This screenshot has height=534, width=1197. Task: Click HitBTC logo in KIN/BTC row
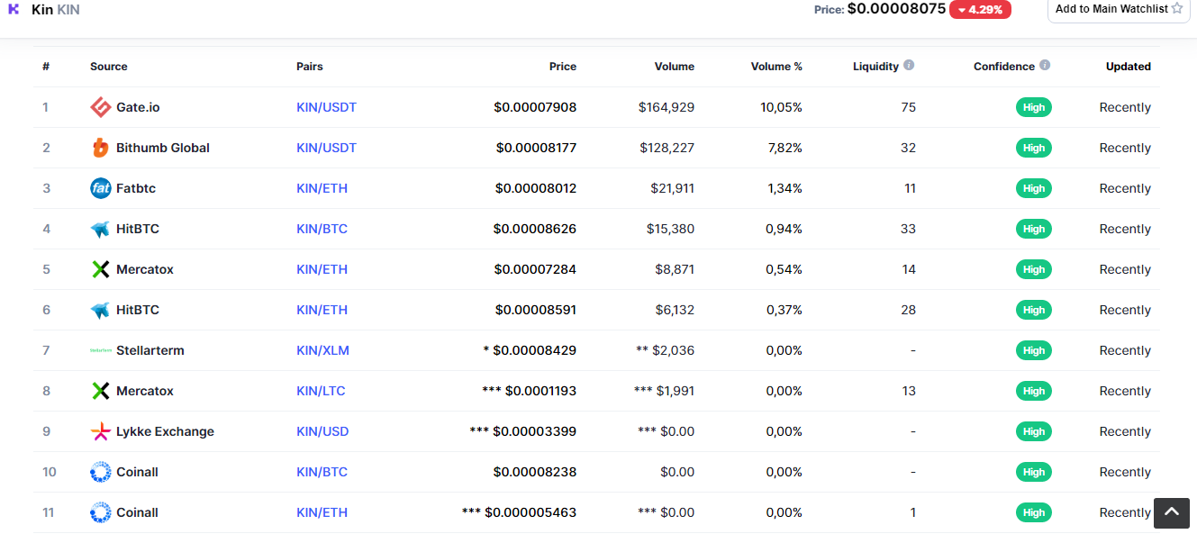click(x=101, y=229)
